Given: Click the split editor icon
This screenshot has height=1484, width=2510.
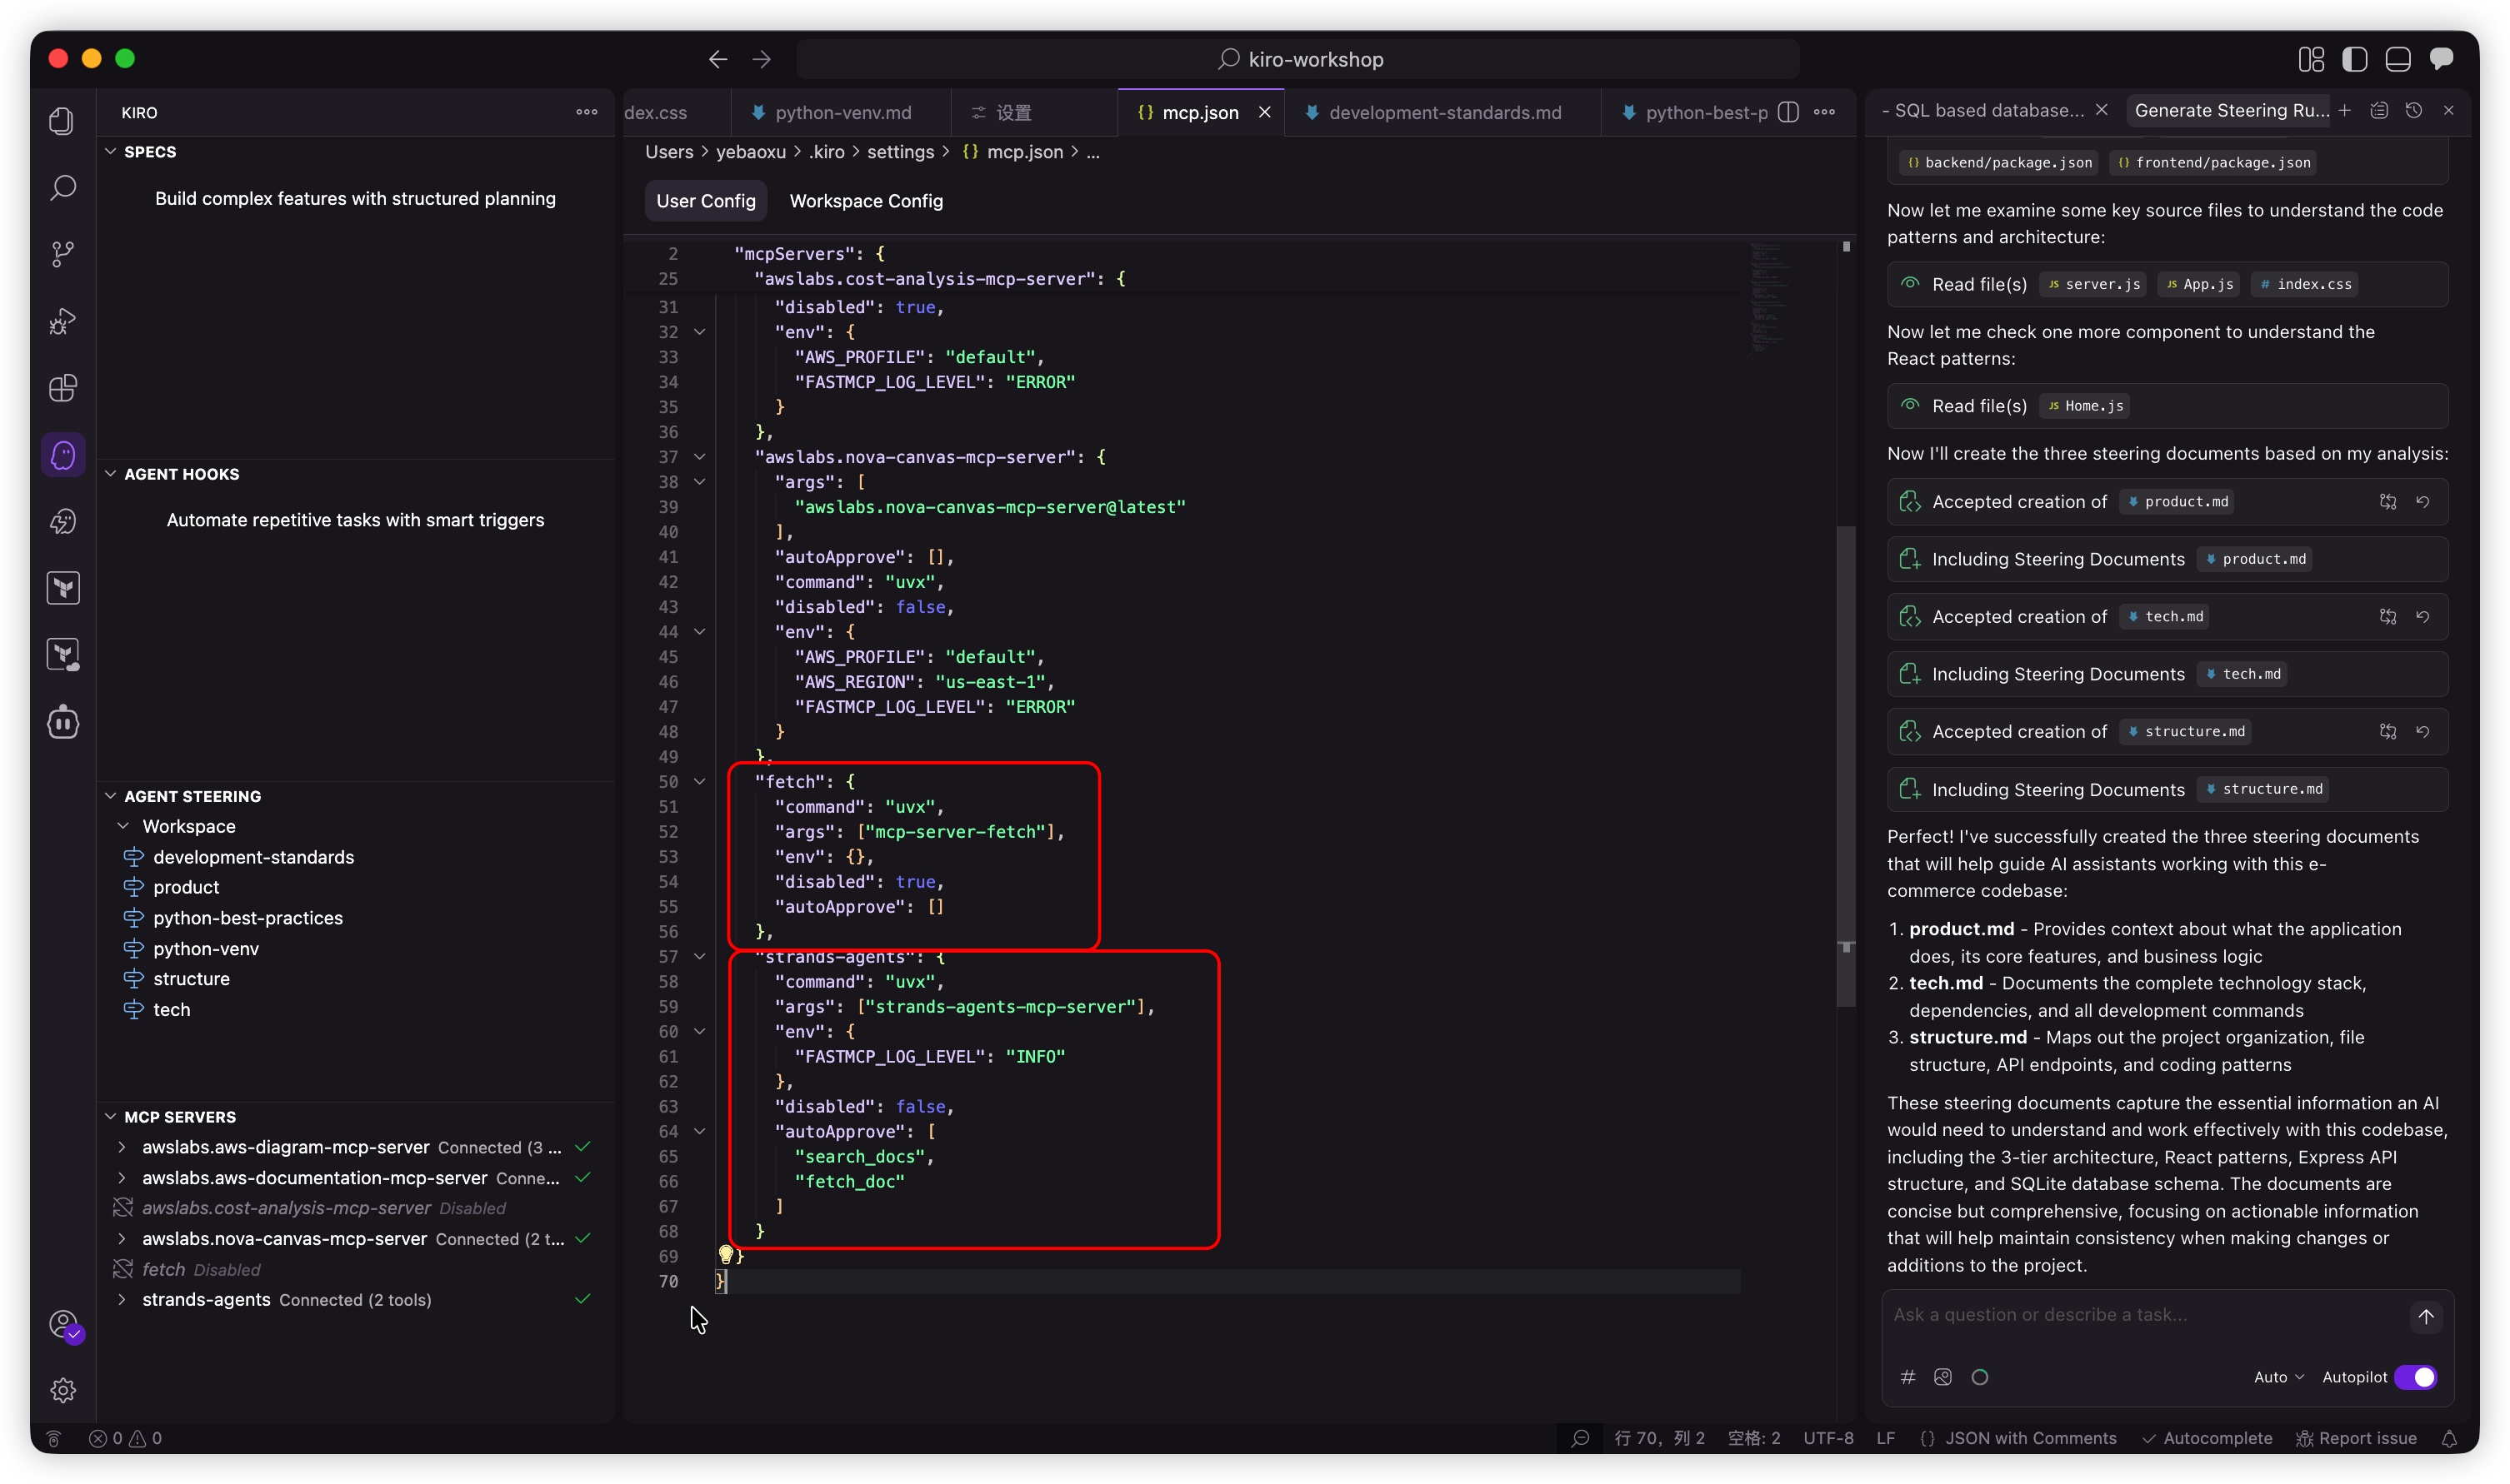Looking at the screenshot, I should coord(1788,112).
